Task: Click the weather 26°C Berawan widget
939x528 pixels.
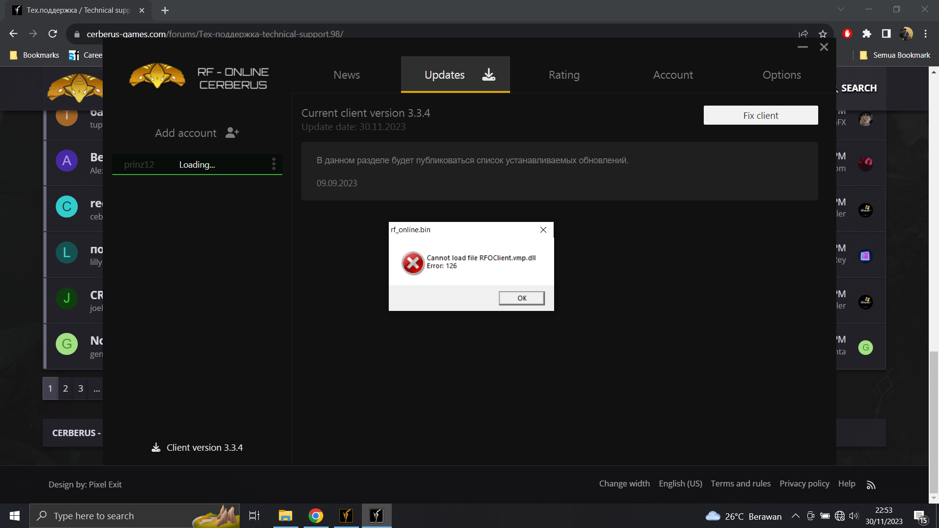Action: [743, 516]
